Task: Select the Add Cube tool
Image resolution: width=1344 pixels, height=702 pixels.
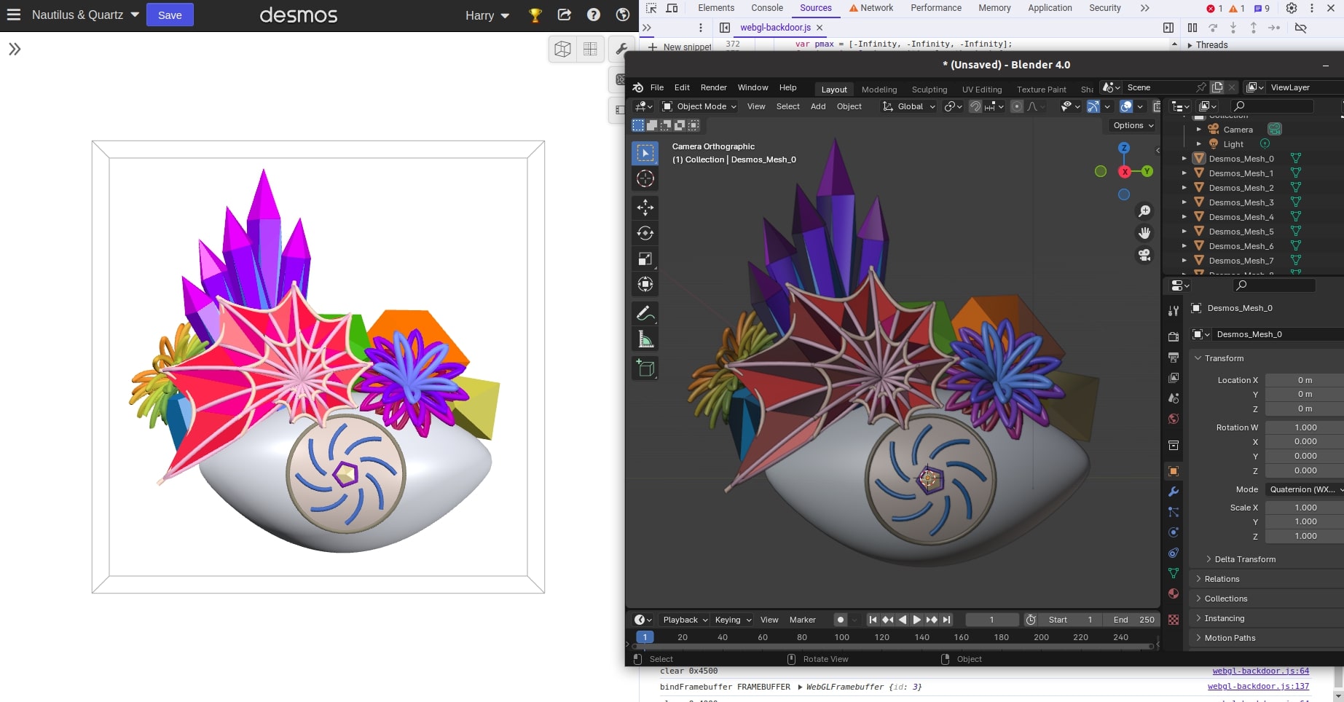Action: click(645, 368)
